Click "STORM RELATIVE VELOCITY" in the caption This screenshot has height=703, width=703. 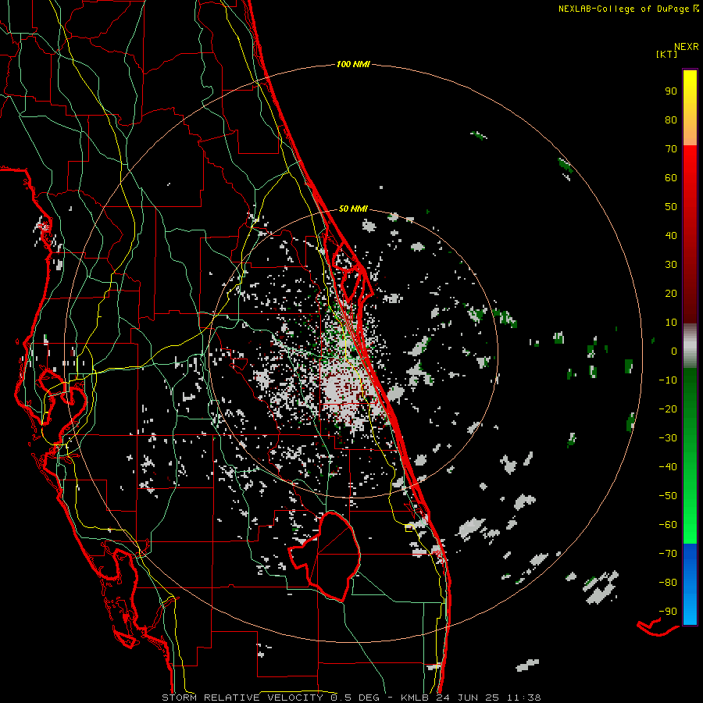[x=242, y=698]
